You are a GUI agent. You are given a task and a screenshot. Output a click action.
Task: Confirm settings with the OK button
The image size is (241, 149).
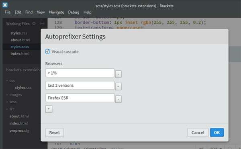coord(217,133)
